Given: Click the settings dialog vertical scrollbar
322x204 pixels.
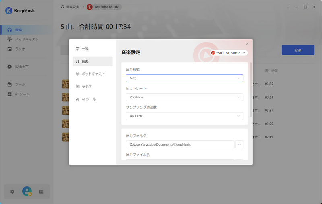Looking at the screenshot, I should 250,90.
